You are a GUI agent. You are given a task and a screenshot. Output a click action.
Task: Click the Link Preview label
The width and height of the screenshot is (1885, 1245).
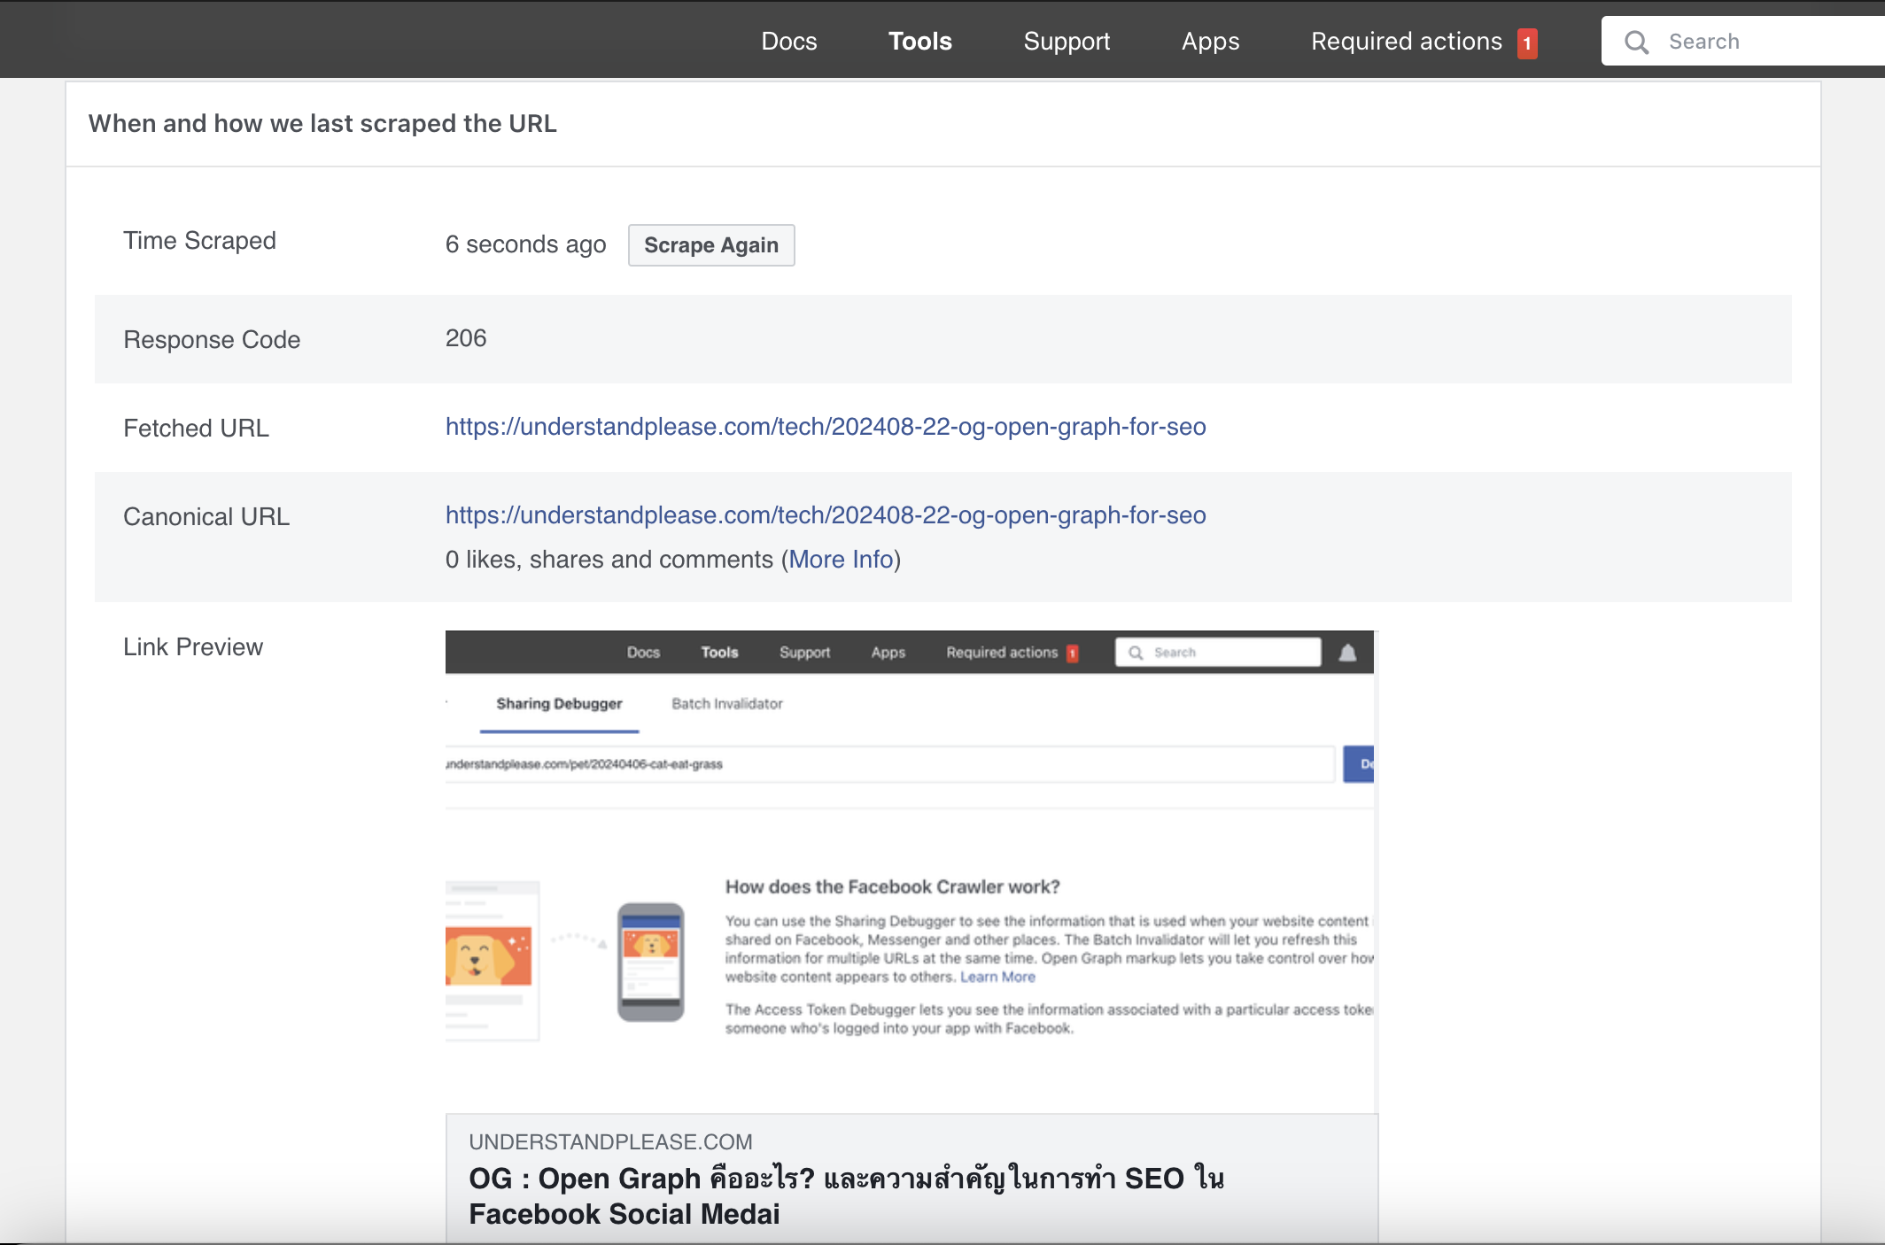click(193, 647)
